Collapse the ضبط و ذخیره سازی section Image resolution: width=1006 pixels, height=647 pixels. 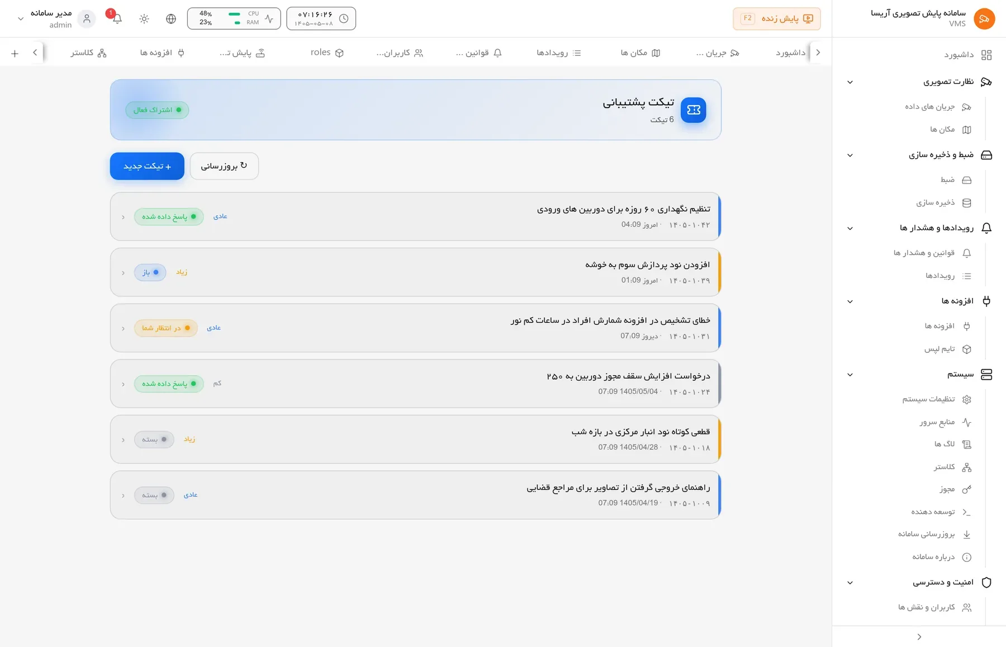[850, 155]
